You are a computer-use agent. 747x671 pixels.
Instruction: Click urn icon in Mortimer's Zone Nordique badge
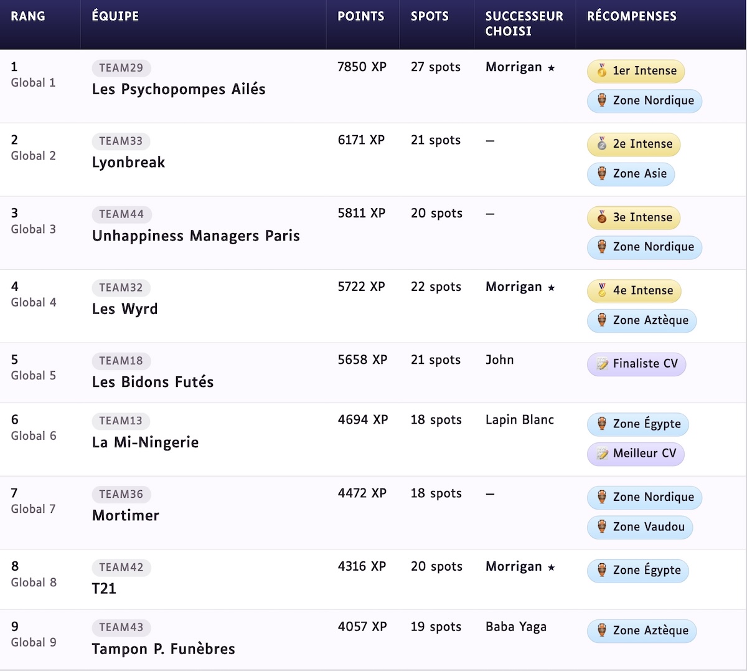coord(602,497)
